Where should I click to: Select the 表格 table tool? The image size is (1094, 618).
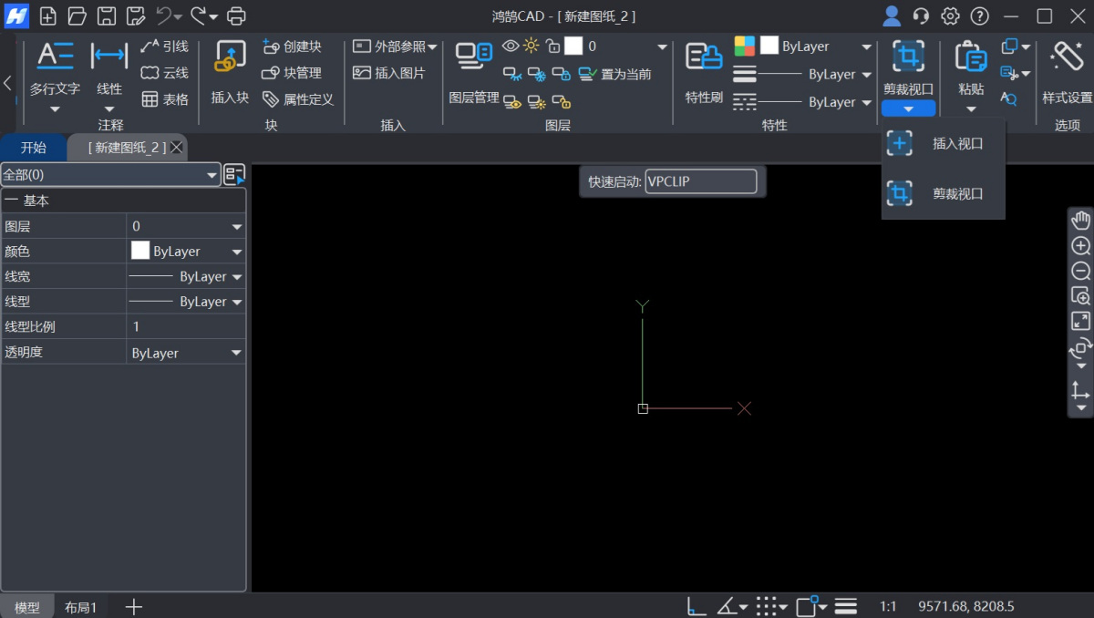coord(165,98)
